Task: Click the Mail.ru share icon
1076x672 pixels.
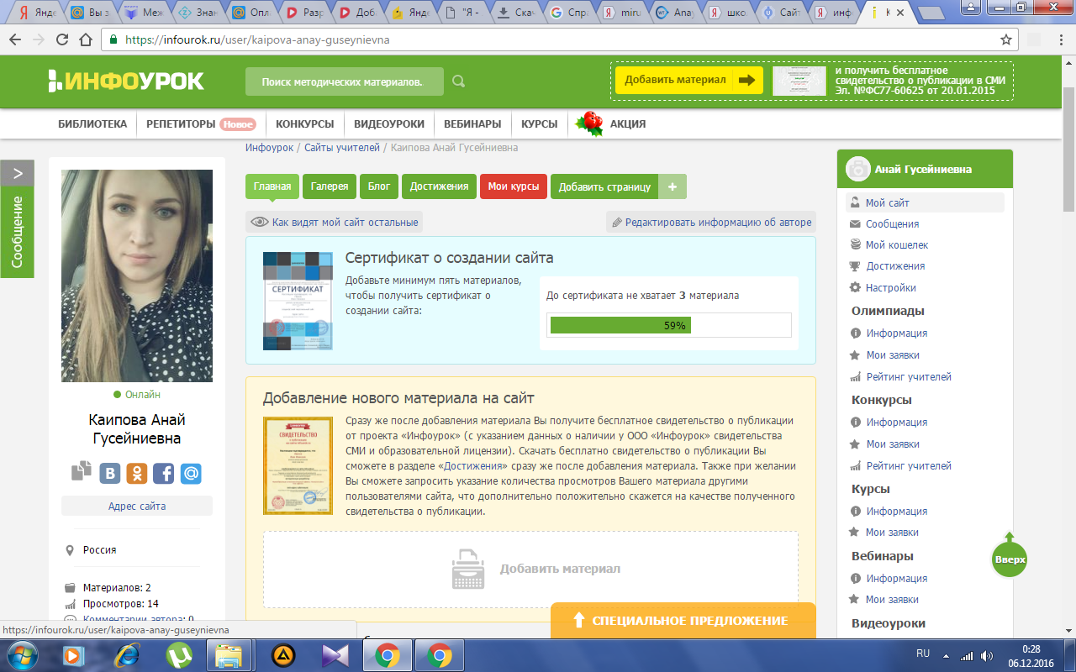Action: click(x=191, y=473)
